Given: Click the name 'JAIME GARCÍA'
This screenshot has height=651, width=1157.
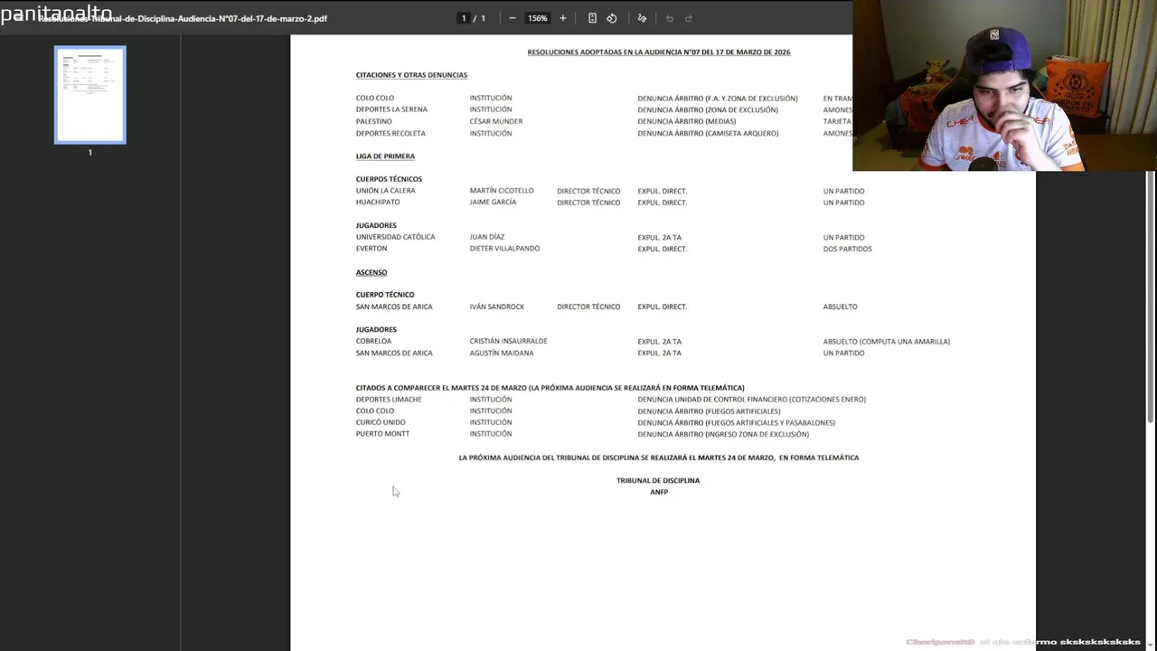Looking at the screenshot, I should pyautogui.click(x=493, y=203).
